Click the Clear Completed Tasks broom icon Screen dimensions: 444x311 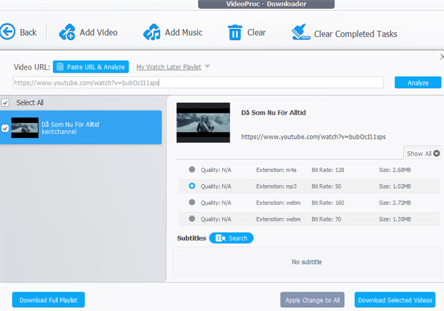point(301,33)
